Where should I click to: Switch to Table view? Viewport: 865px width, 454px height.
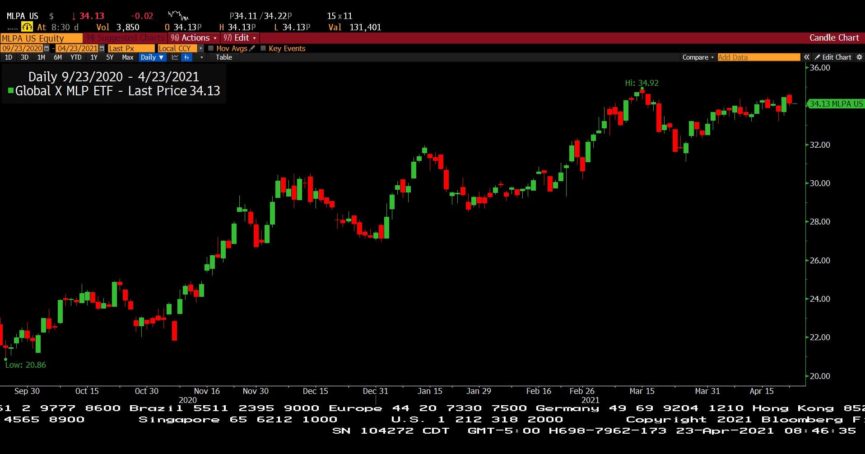224,57
